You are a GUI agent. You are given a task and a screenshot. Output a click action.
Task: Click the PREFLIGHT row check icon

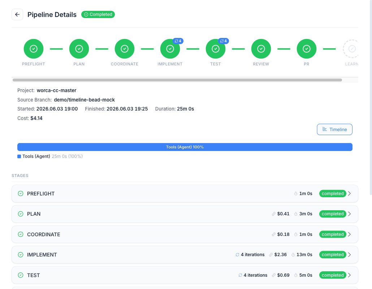pos(21,194)
